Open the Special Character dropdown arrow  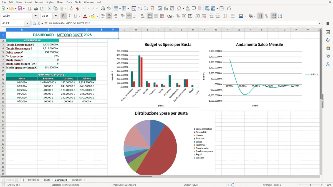point(183,9)
